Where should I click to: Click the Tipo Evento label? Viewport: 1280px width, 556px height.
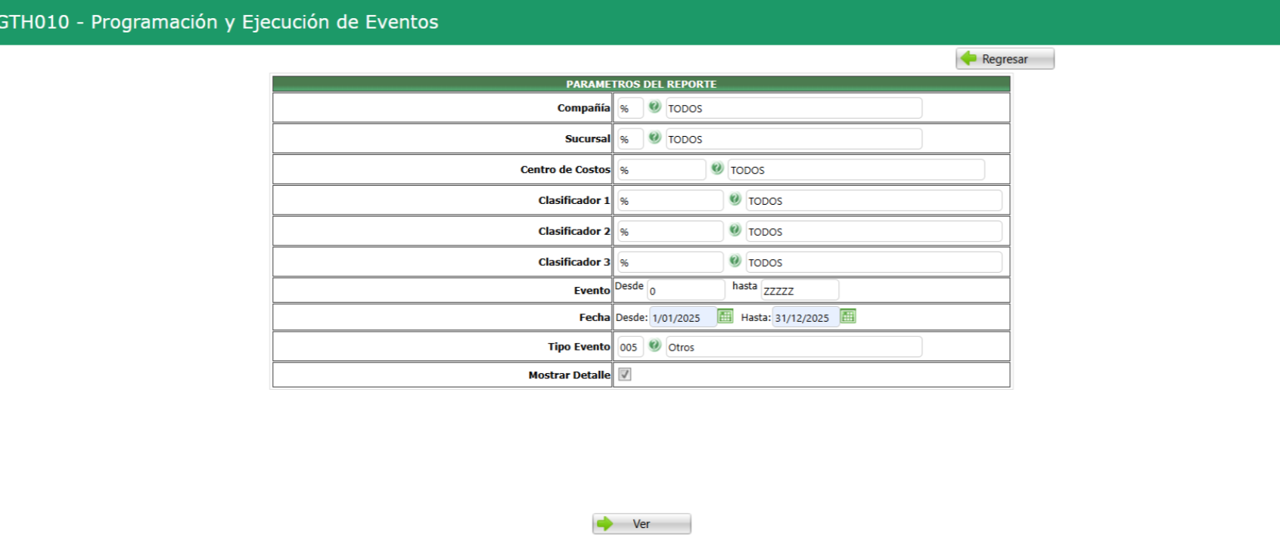pyautogui.click(x=579, y=347)
